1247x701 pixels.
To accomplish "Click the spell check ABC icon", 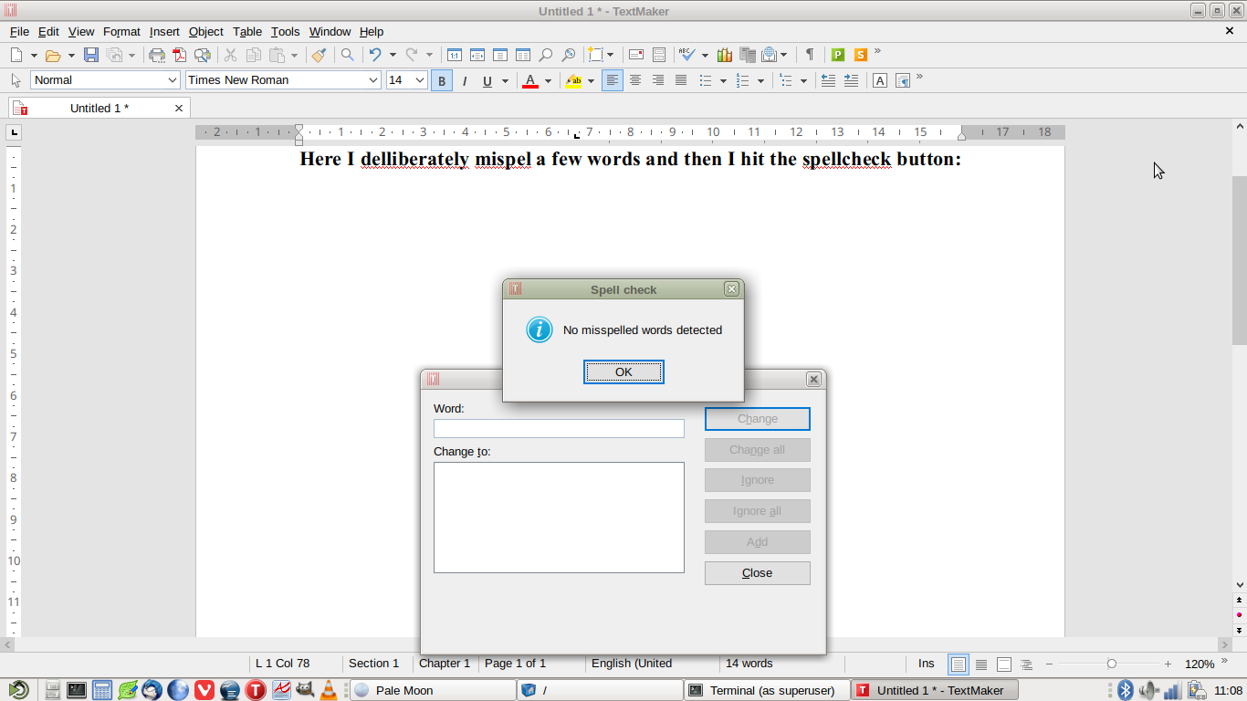I will [x=687, y=55].
